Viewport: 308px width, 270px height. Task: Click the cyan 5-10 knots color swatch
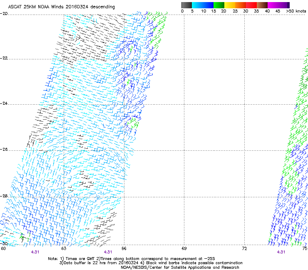[x=197, y=5]
